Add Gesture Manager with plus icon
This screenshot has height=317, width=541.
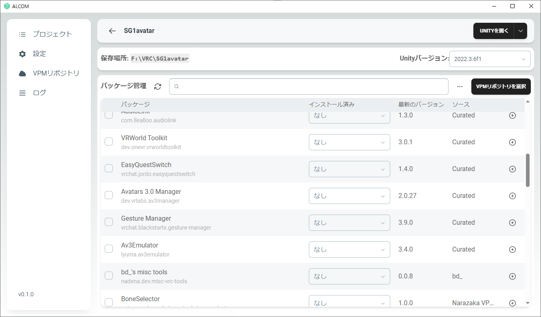pyautogui.click(x=512, y=223)
